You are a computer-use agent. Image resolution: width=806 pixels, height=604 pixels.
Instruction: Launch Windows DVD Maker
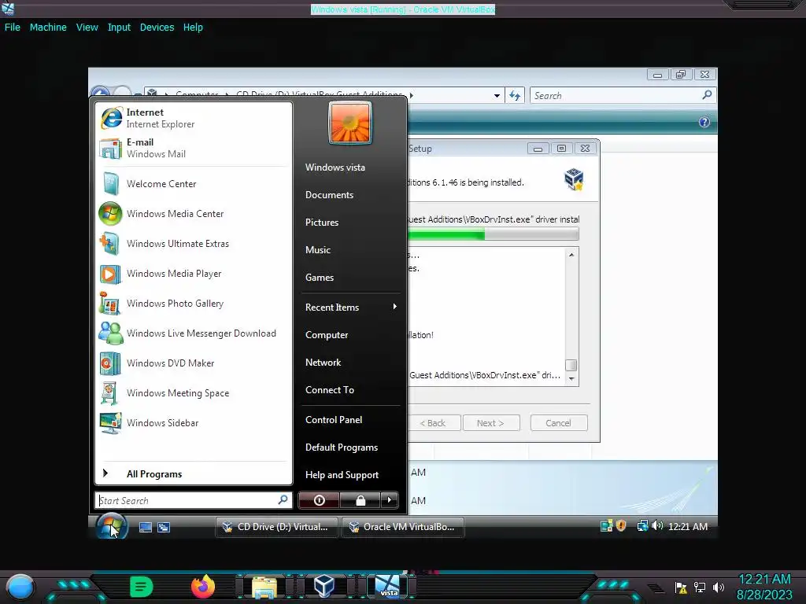[194, 363]
